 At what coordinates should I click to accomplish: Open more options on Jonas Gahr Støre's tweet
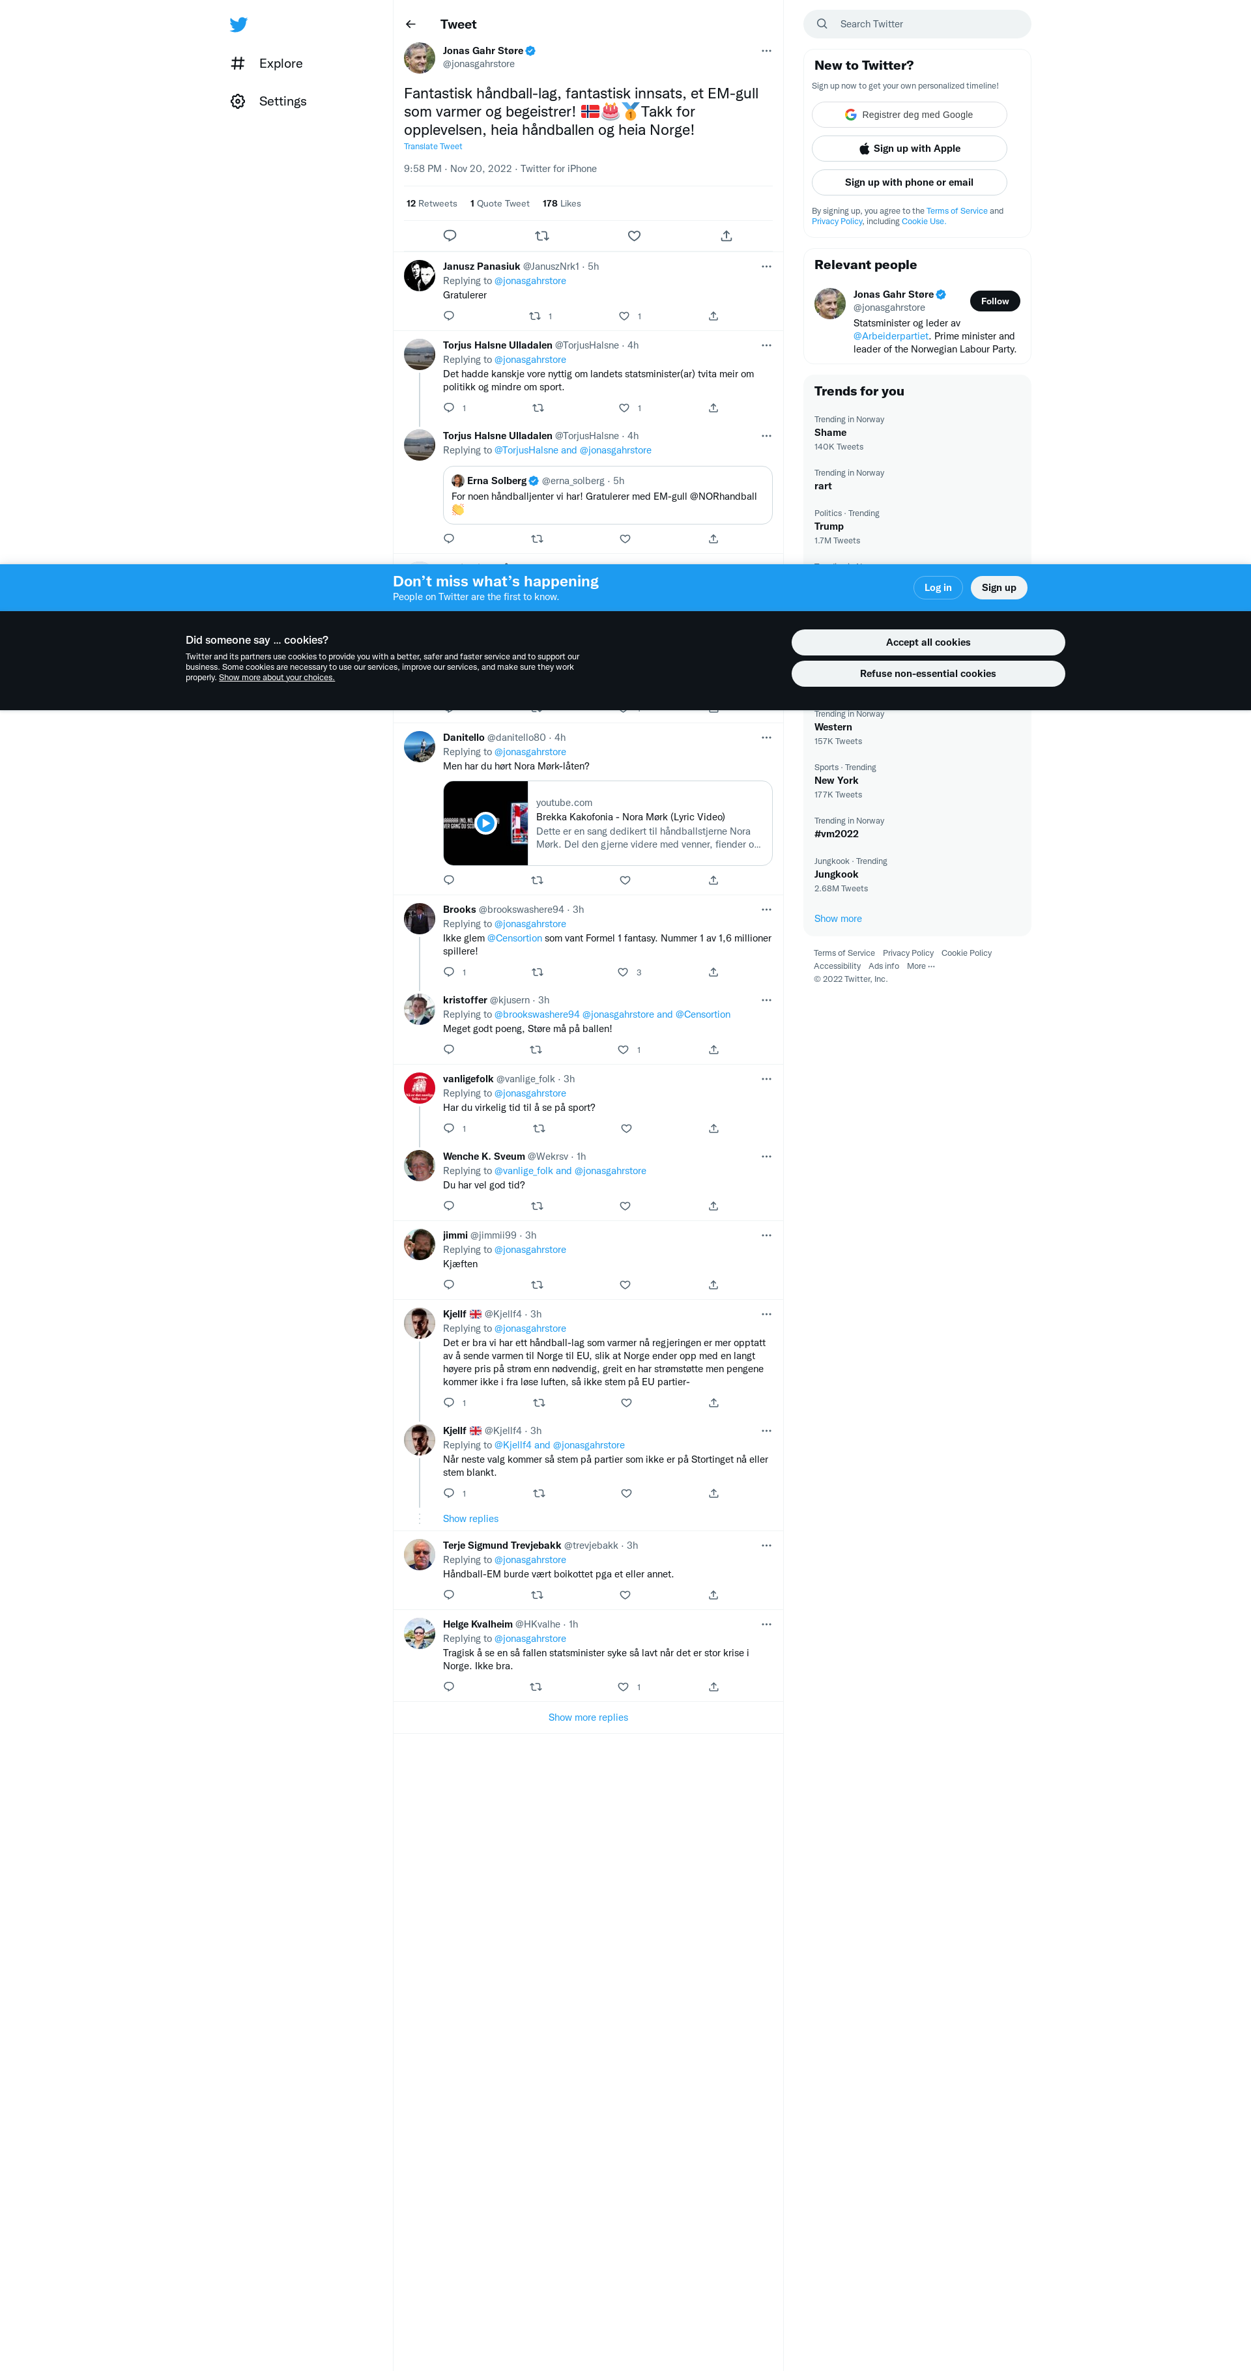click(x=766, y=51)
